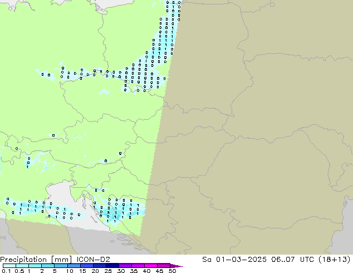Click the '06..07' time range text
This screenshot has height=273, width=353.
click(x=283, y=260)
